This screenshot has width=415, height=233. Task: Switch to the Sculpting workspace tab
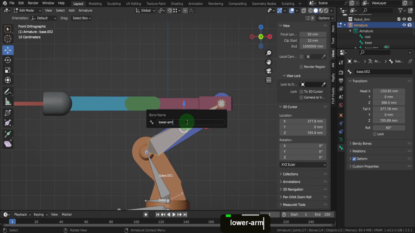click(x=113, y=4)
